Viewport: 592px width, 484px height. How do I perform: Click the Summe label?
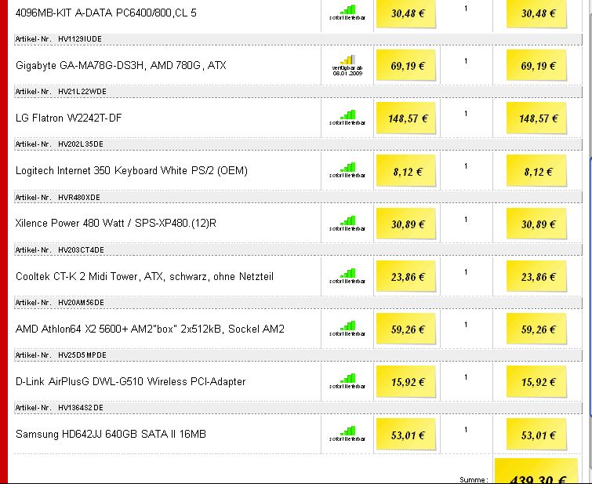[474, 480]
